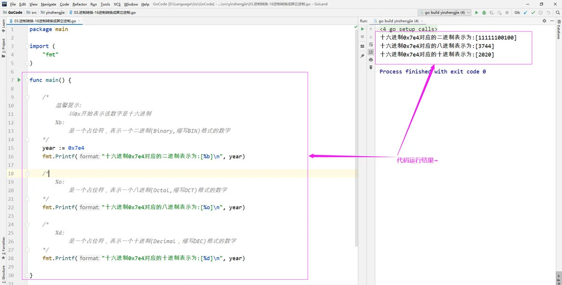Click the gutter run arrow beside func main
Image resolution: width=562 pixels, height=285 pixels.
coord(19,80)
